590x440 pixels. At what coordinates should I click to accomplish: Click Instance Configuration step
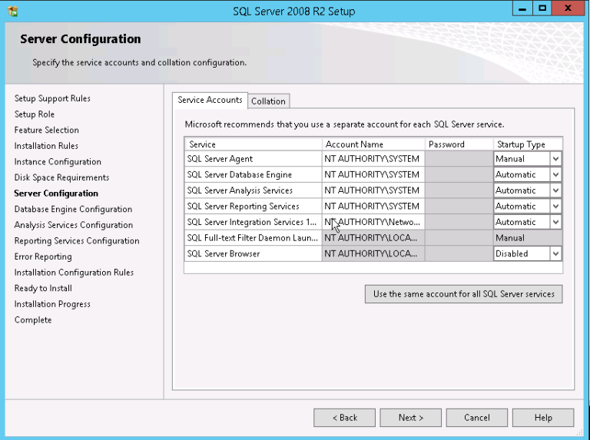click(x=58, y=162)
